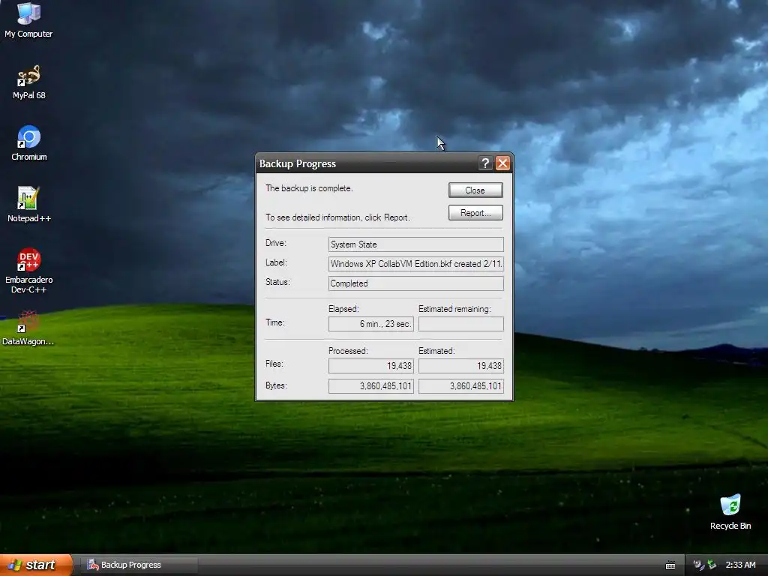Viewport: 768px width, 576px height.
Task: Activate the Backup Progress taskbar button
Action: click(x=139, y=565)
